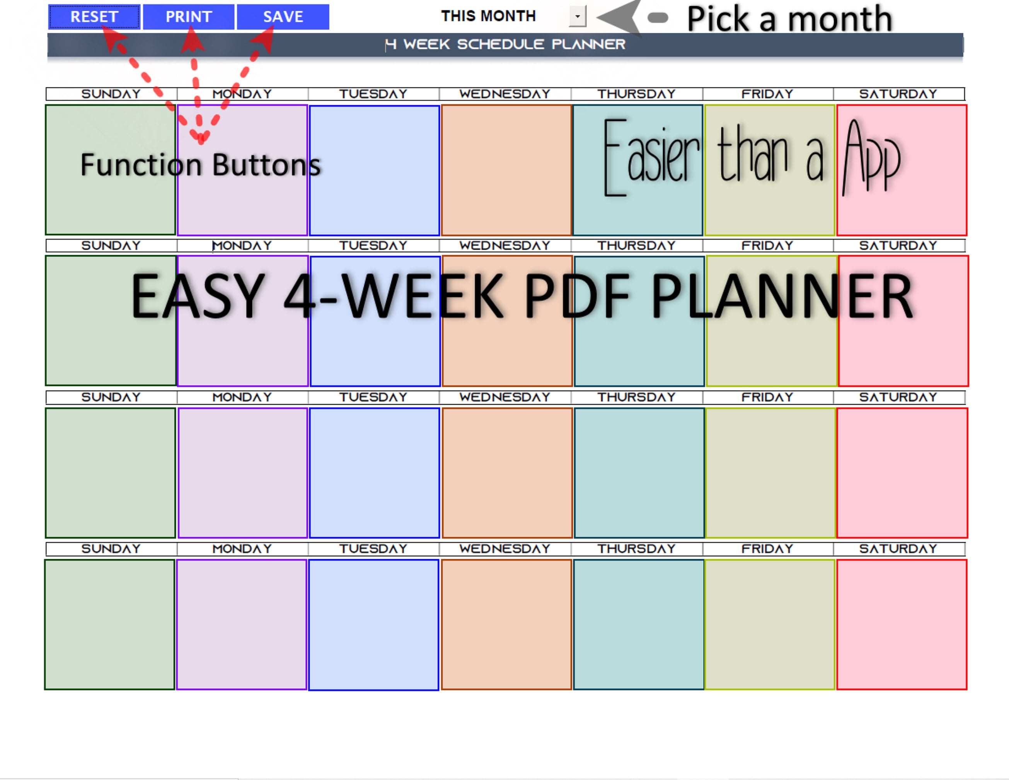Click the third week's Thursday teal cell
This screenshot has width=1009, height=780.
pos(639,473)
